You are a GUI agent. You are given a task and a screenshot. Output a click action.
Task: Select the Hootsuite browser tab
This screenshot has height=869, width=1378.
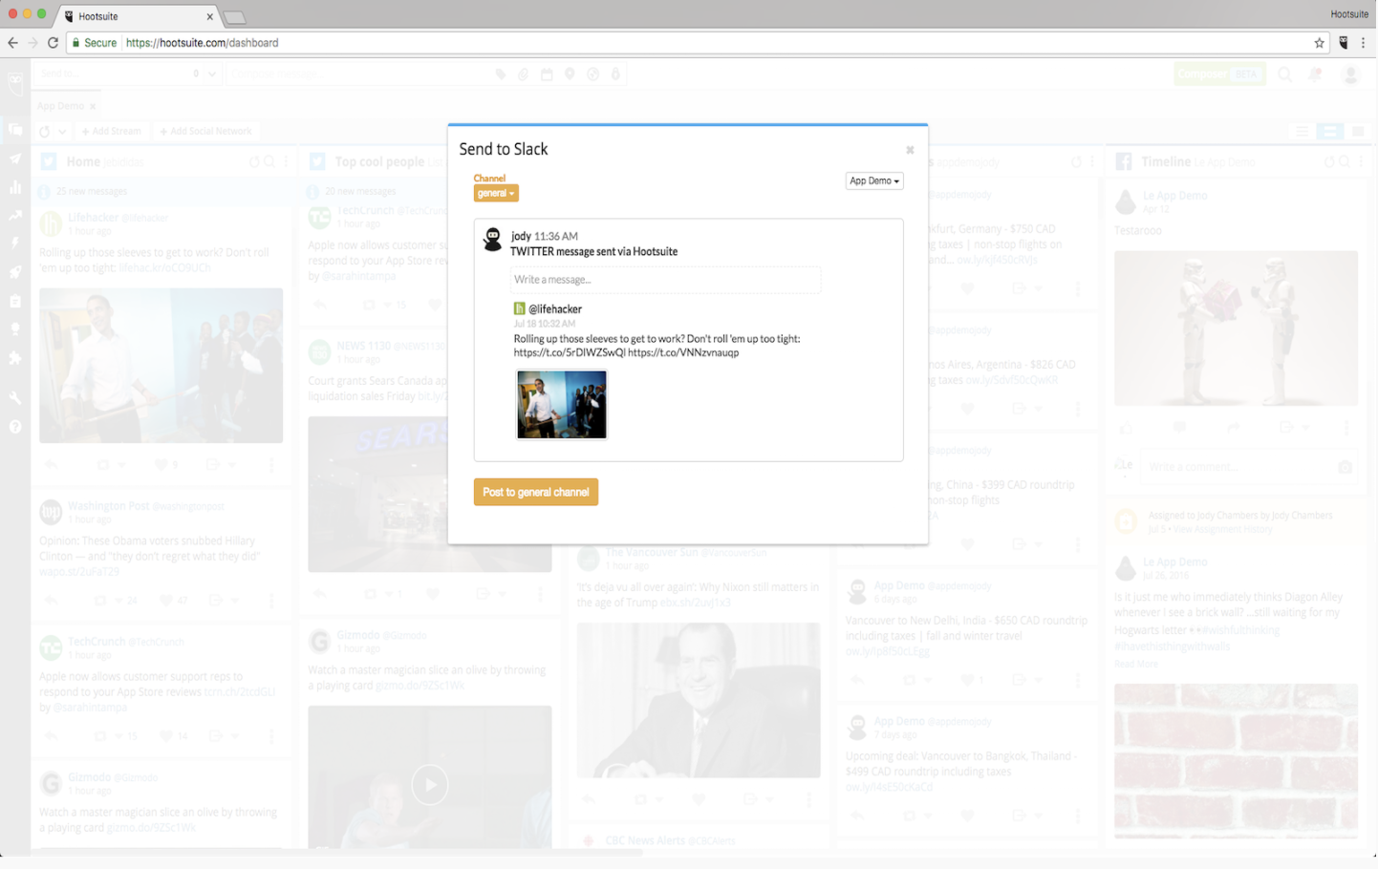[x=139, y=16]
